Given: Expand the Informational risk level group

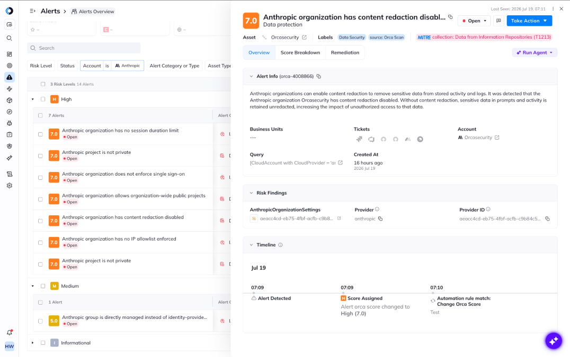Looking at the screenshot, I should [33, 343].
